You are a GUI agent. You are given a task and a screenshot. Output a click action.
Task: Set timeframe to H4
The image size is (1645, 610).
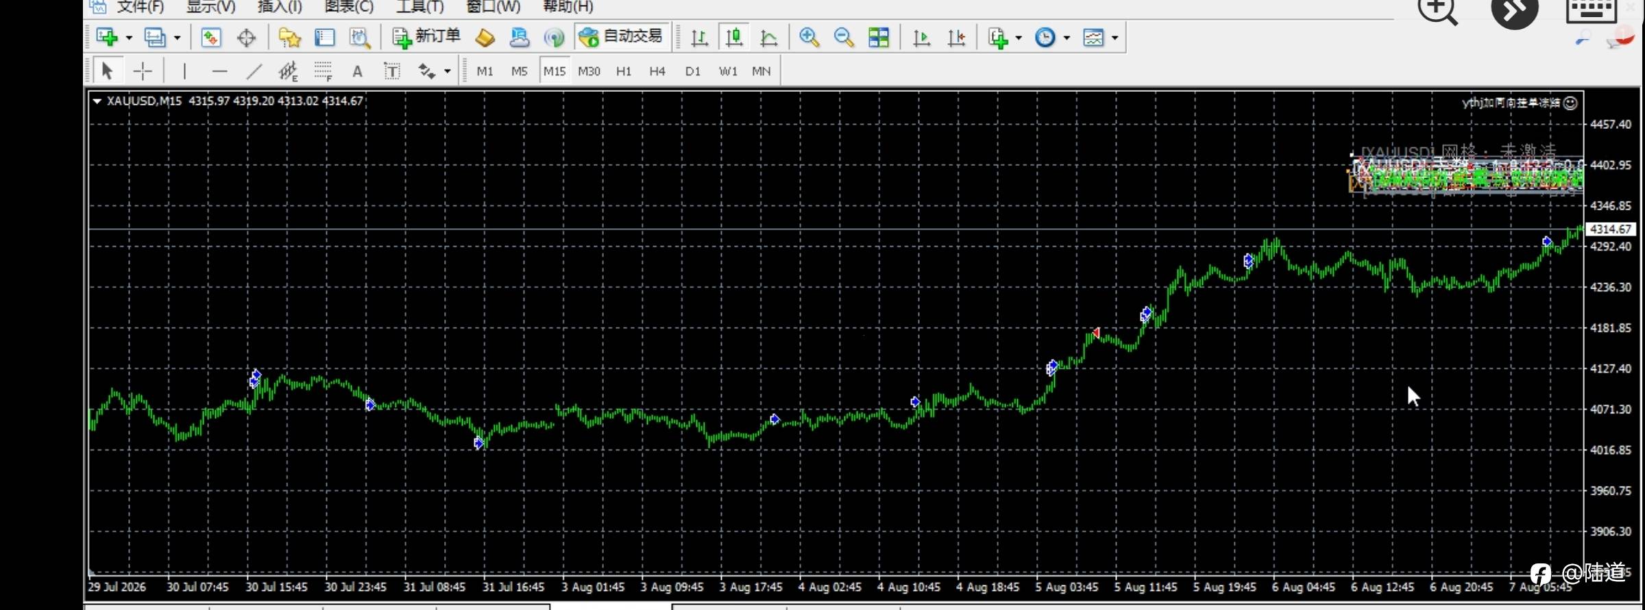pyautogui.click(x=657, y=71)
